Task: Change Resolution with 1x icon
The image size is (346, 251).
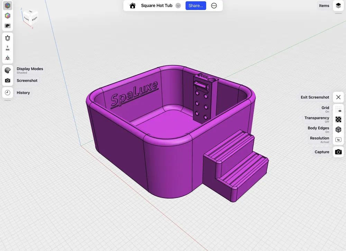Action: coord(338,140)
